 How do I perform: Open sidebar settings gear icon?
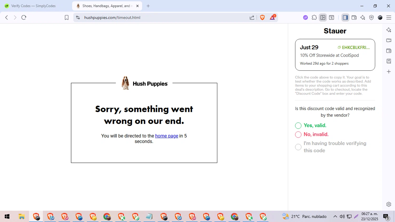click(389, 204)
